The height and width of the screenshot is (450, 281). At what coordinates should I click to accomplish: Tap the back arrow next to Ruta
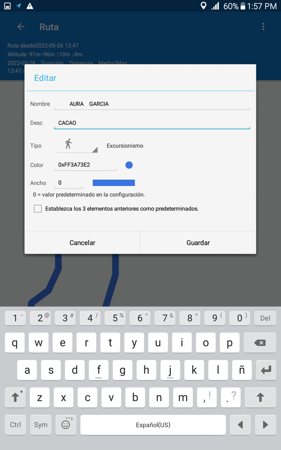(21, 27)
